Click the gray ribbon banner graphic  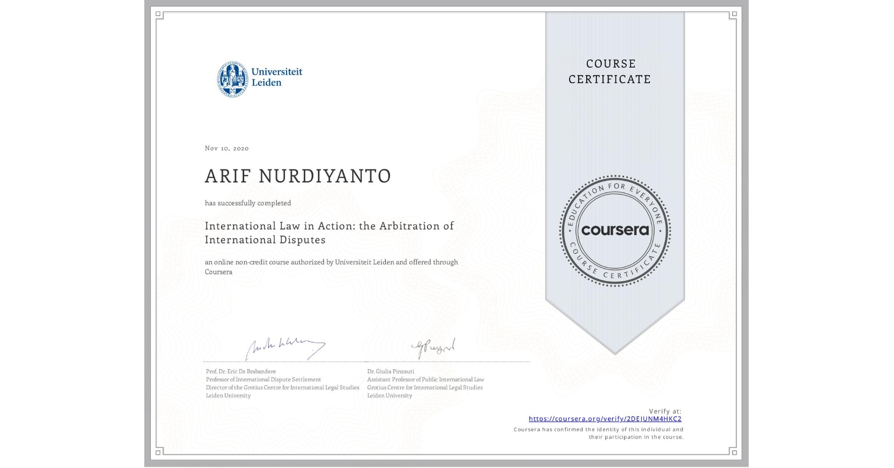click(x=615, y=126)
